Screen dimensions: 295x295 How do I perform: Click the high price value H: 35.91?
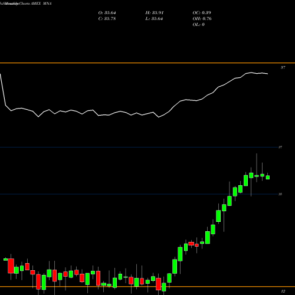click(x=155, y=13)
